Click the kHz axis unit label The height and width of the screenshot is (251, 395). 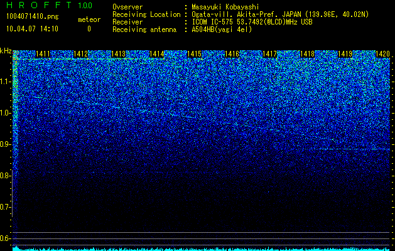(6, 51)
